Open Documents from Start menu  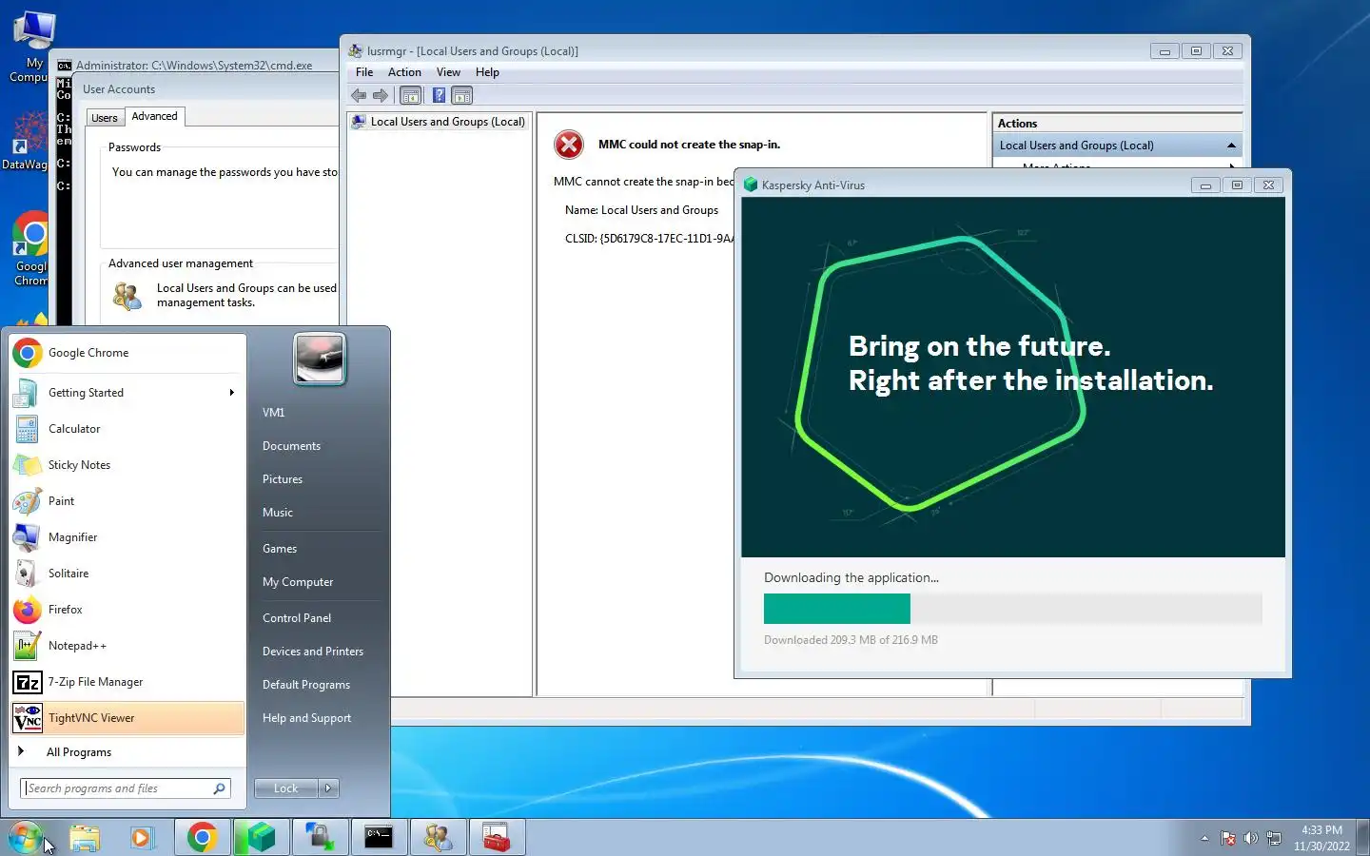[292, 446]
